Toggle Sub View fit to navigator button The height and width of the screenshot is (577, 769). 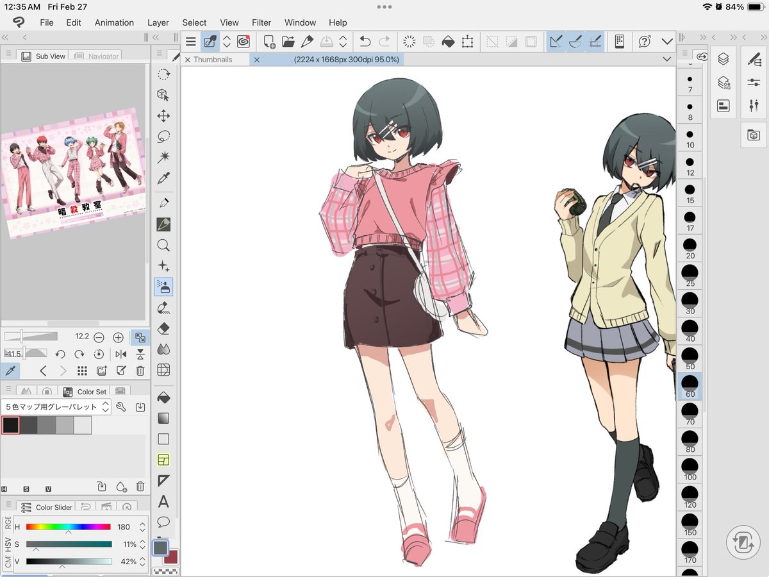140,337
